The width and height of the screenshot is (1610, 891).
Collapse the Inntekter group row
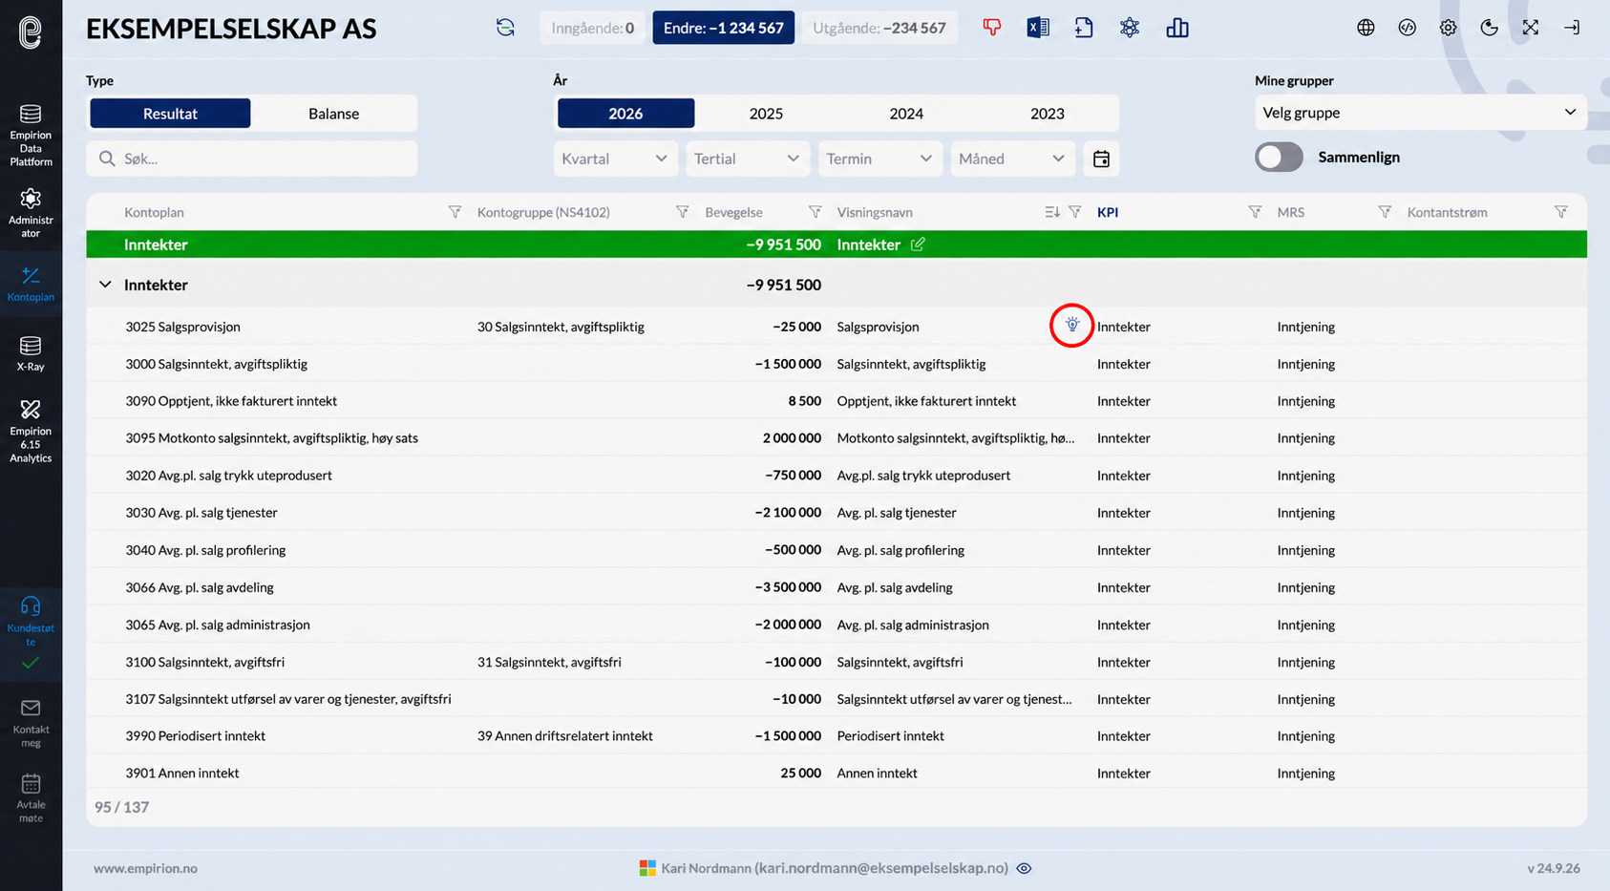click(105, 285)
